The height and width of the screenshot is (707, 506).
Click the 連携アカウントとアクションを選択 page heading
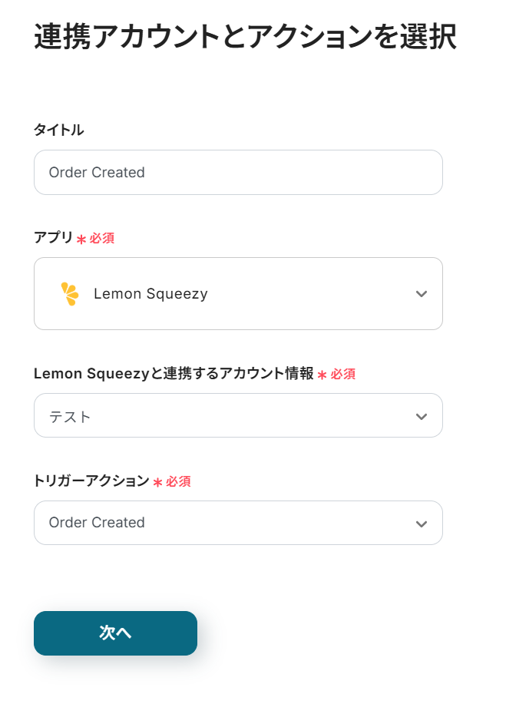point(246,38)
